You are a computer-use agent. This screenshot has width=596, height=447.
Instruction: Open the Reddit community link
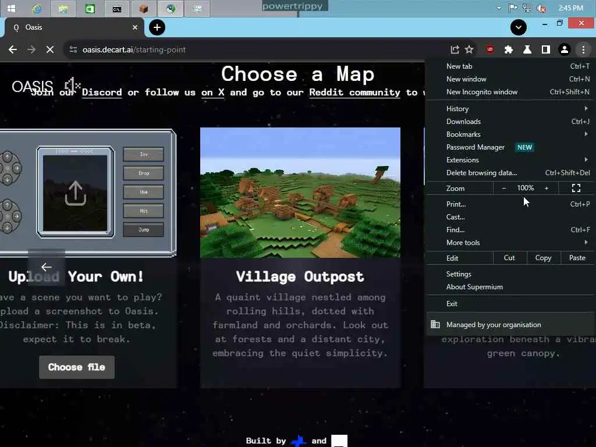354,93
